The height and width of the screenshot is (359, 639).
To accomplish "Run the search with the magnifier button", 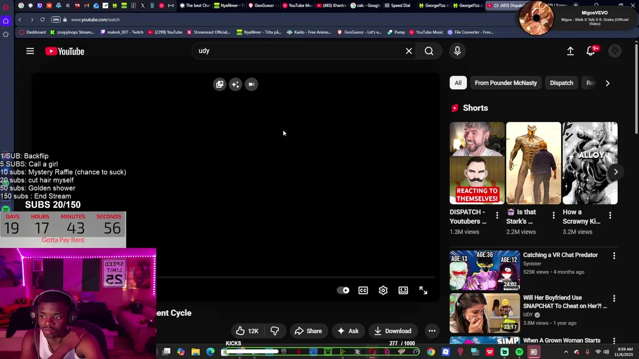I will pyautogui.click(x=429, y=51).
